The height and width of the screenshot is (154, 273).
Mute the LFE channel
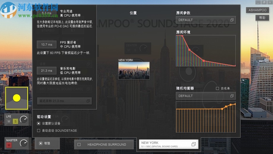point(9,121)
